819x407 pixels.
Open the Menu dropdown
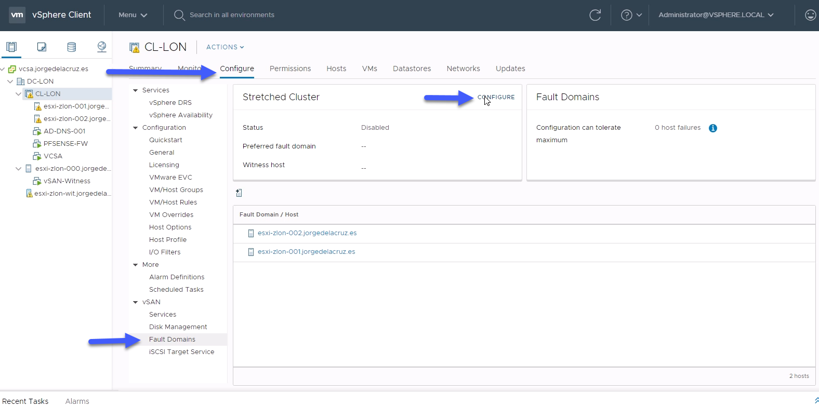[x=133, y=15]
